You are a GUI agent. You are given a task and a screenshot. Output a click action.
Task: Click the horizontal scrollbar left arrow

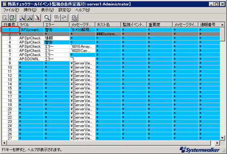click(4, 143)
